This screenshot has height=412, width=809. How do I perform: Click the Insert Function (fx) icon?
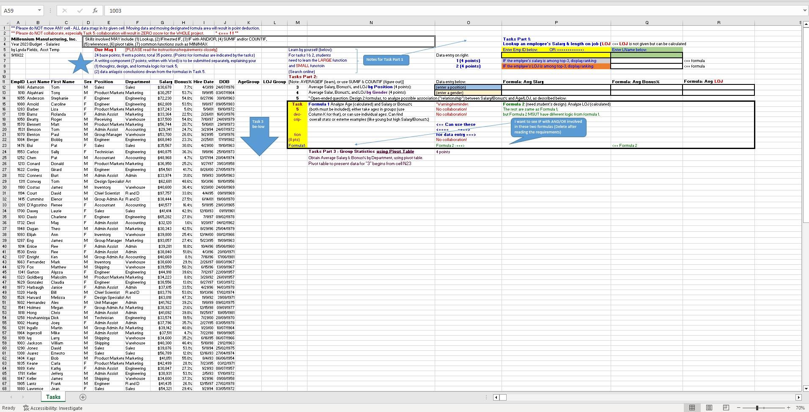[x=95, y=11]
